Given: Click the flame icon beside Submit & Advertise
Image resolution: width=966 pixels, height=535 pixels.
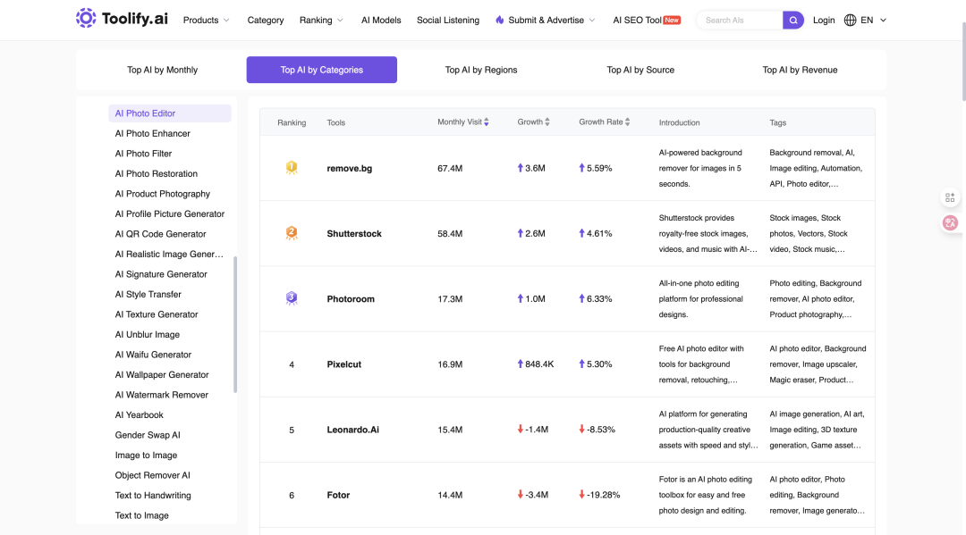Looking at the screenshot, I should 500,21.
